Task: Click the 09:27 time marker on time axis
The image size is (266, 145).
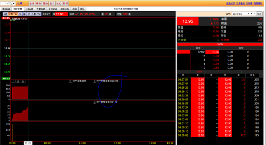Action: click(x=28, y=143)
